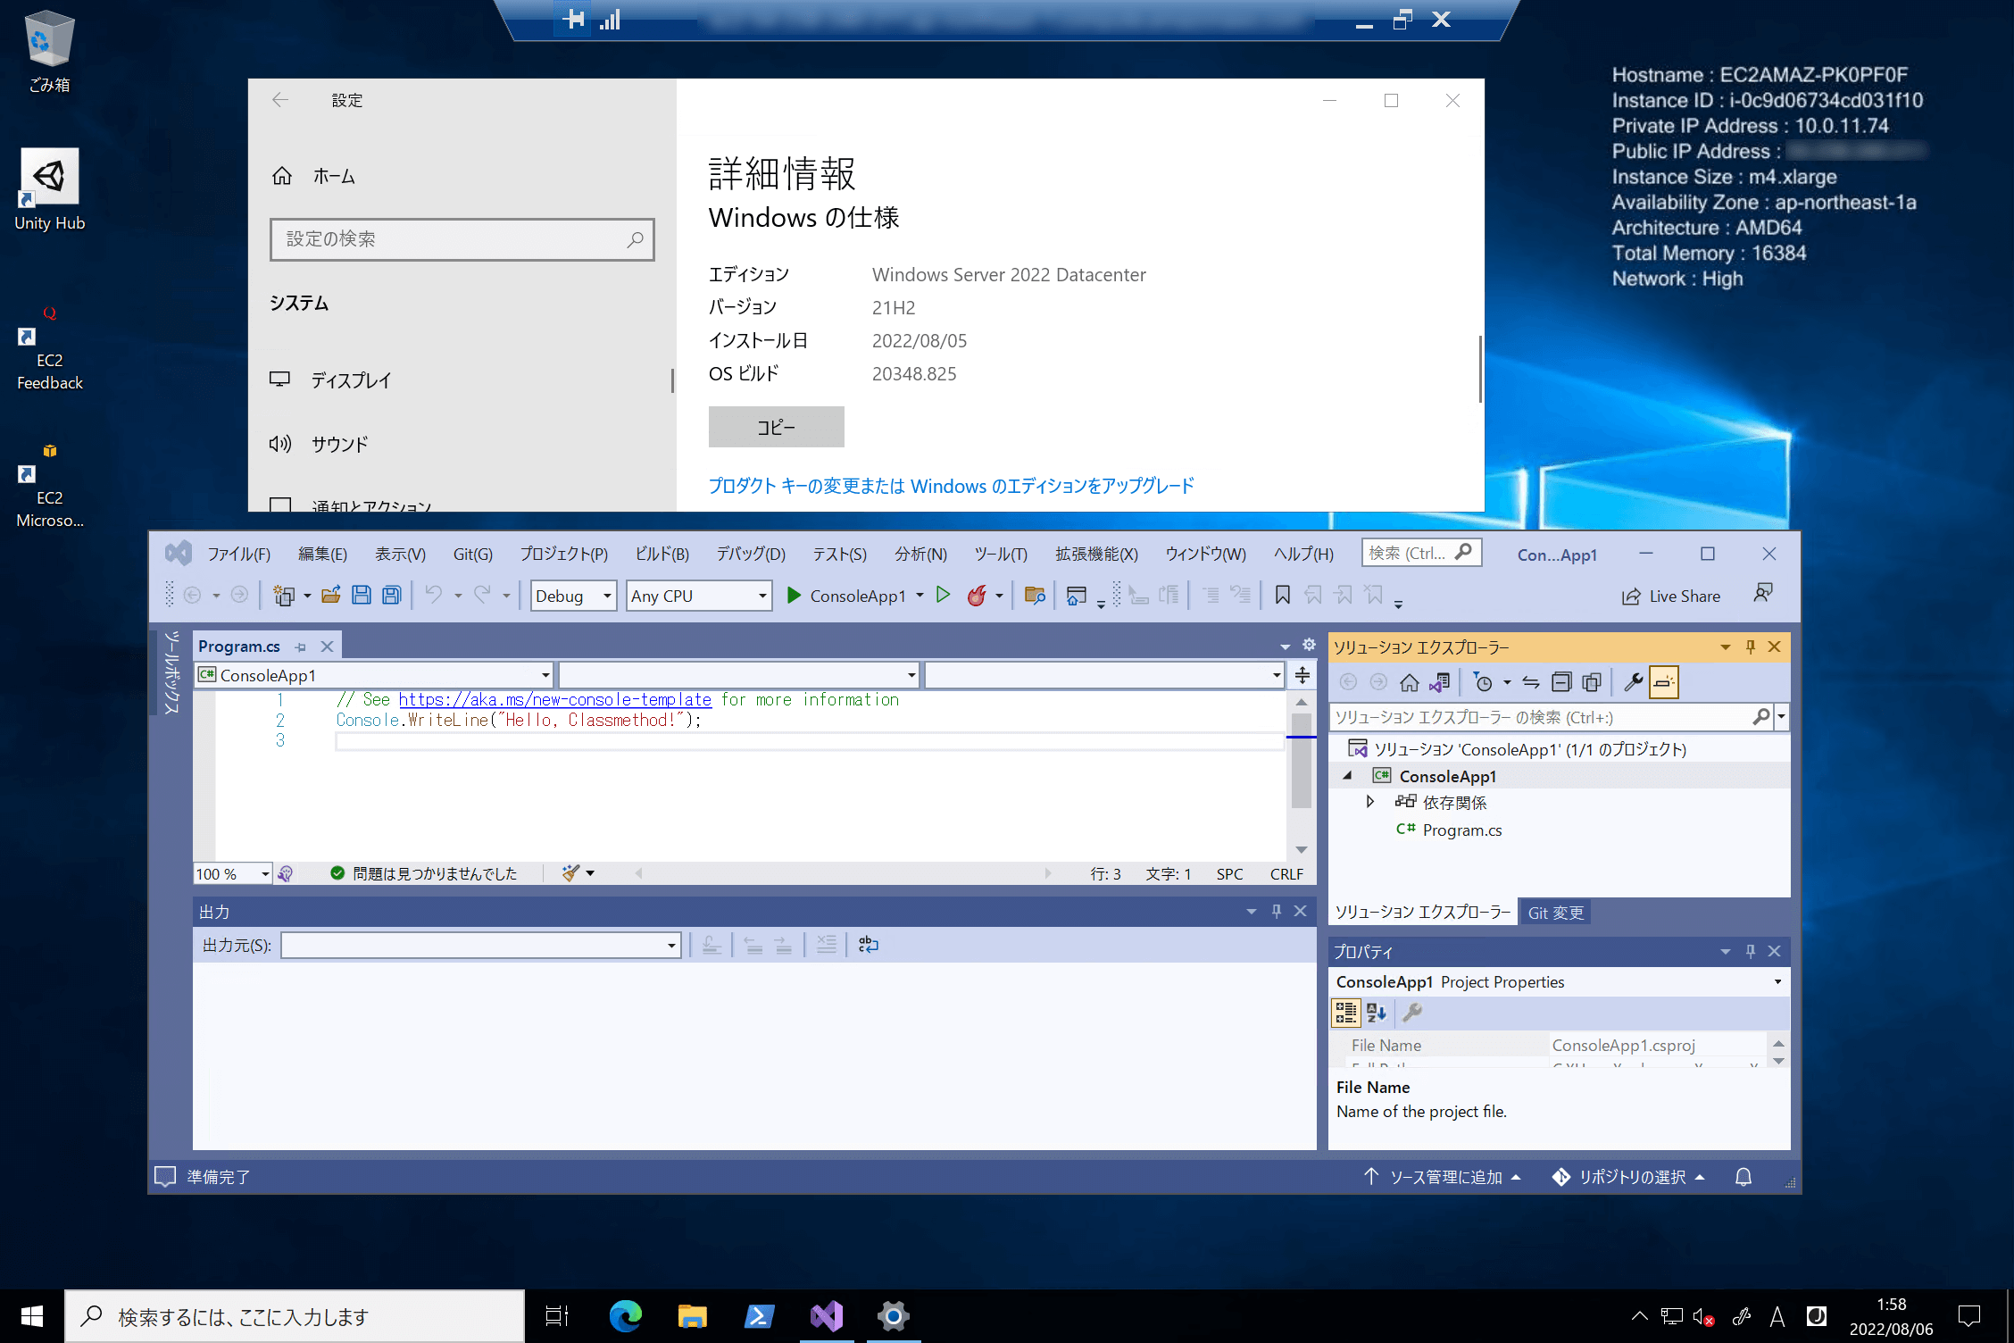Click the Unity Hub desktop shortcut
This screenshot has height=1343, width=2014.
pyautogui.click(x=49, y=190)
